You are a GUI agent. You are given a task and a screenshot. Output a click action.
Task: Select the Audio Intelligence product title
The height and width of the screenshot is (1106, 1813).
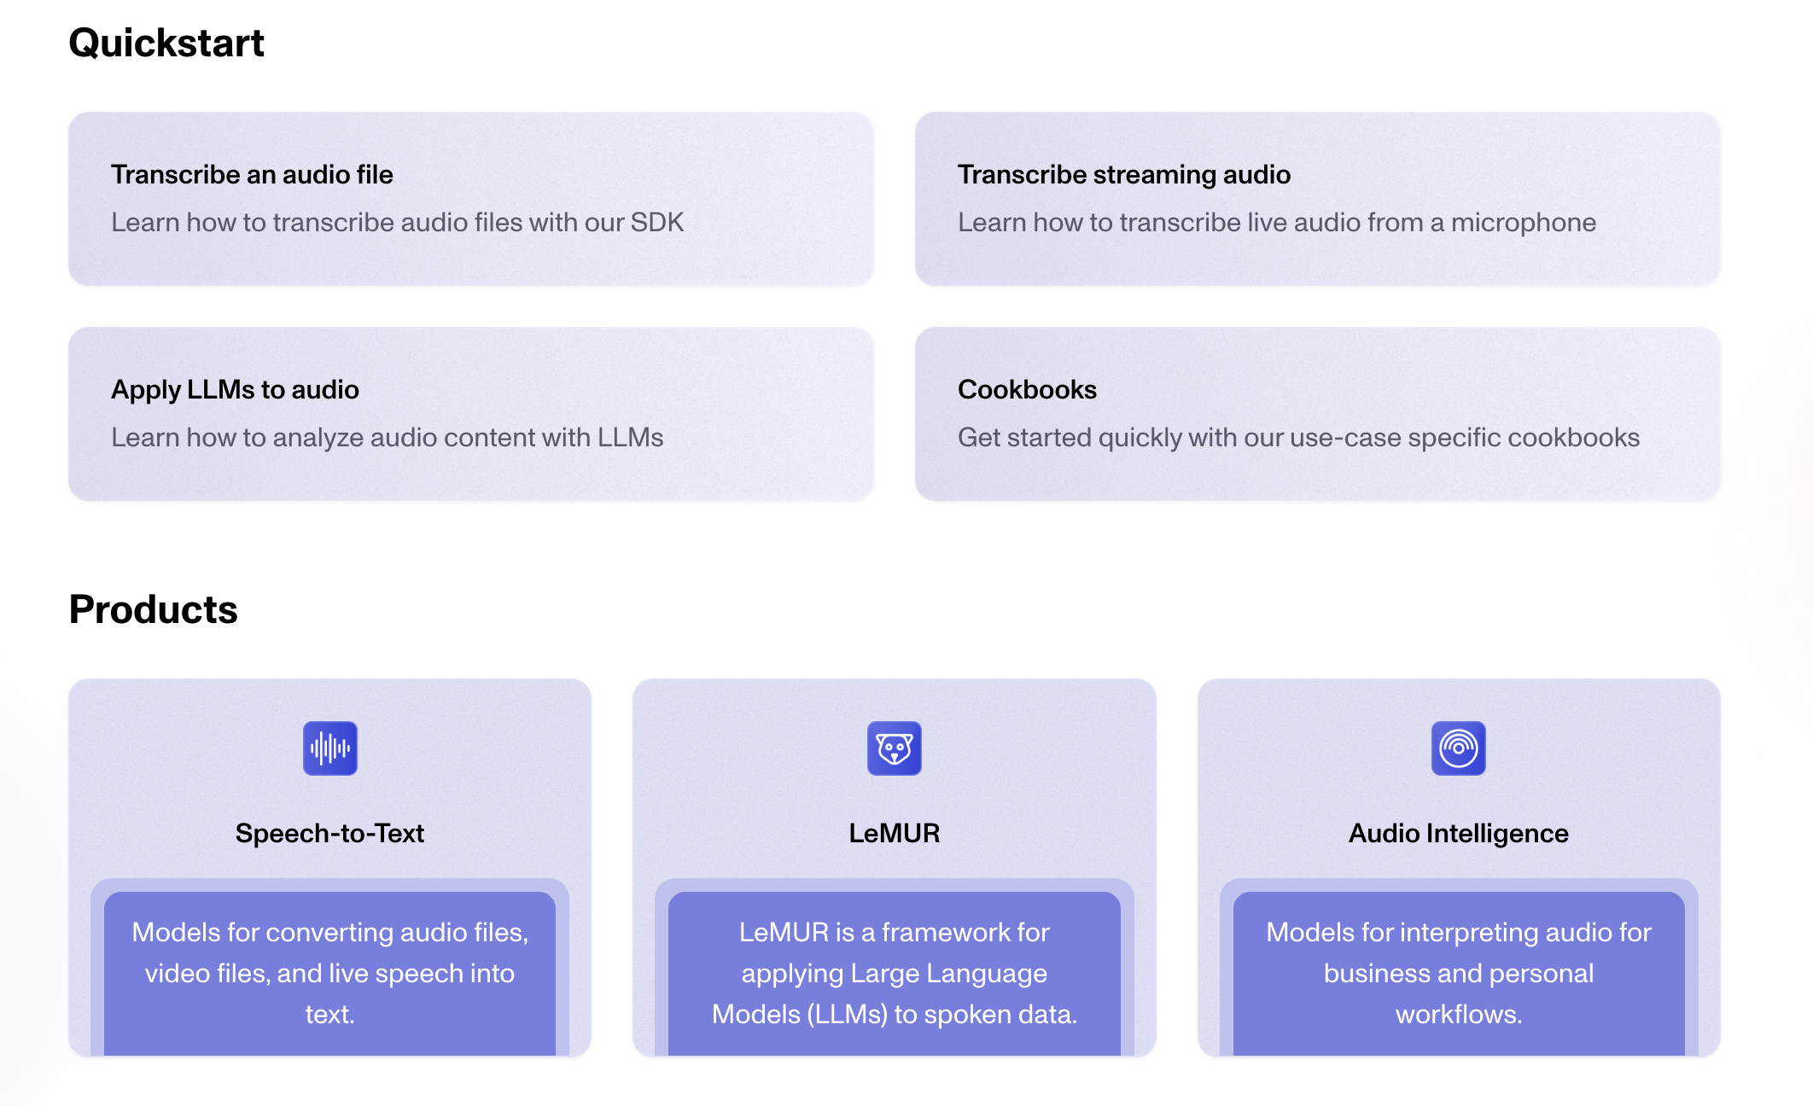click(1458, 833)
